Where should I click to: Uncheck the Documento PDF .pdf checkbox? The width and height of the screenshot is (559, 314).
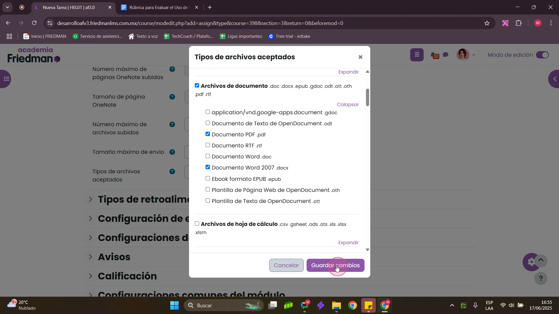[208, 134]
